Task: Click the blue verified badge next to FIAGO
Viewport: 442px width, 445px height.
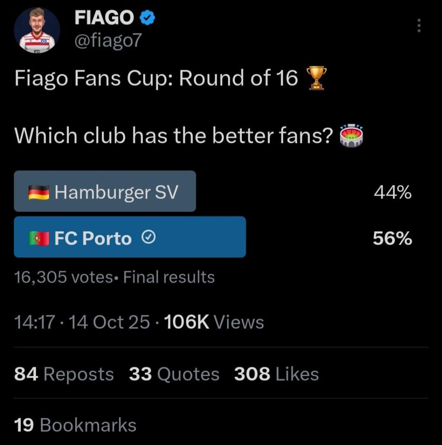Action: coord(147,17)
